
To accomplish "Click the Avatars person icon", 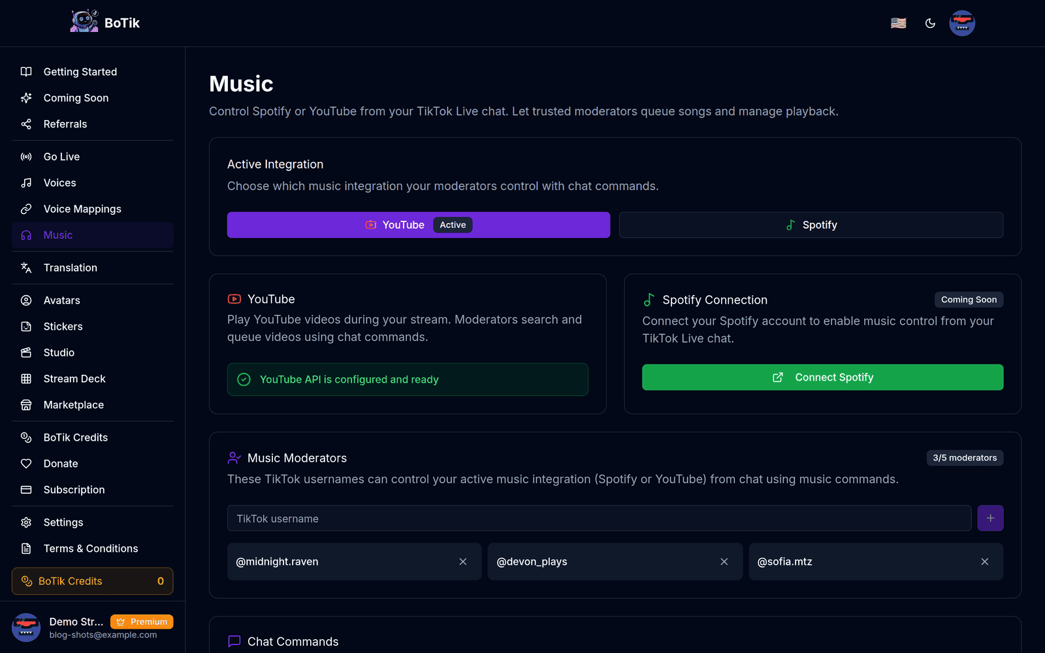I will tap(26, 300).
